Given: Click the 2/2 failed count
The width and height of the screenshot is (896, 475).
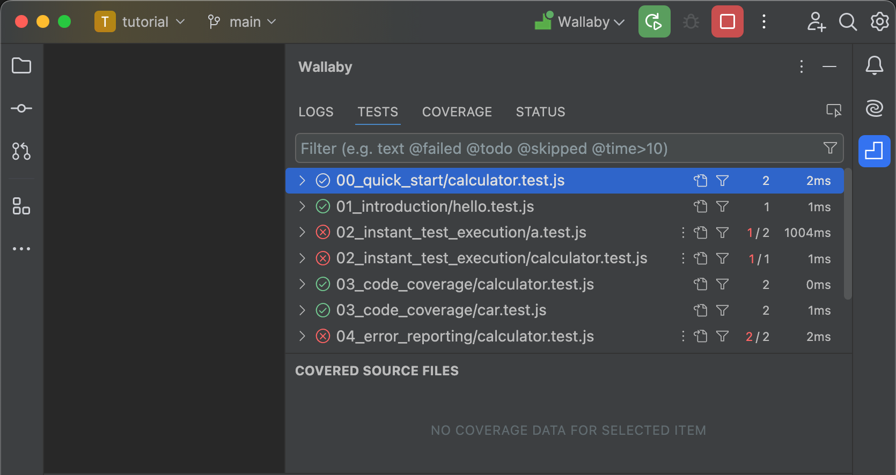Looking at the screenshot, I should click(758, 337).
